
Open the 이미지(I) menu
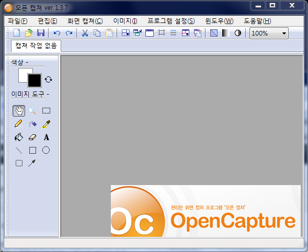[x=125, y=21]
